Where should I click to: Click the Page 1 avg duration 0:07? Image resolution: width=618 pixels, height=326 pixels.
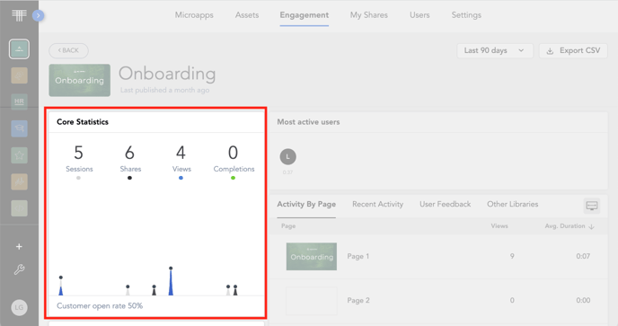coord(583,256)
